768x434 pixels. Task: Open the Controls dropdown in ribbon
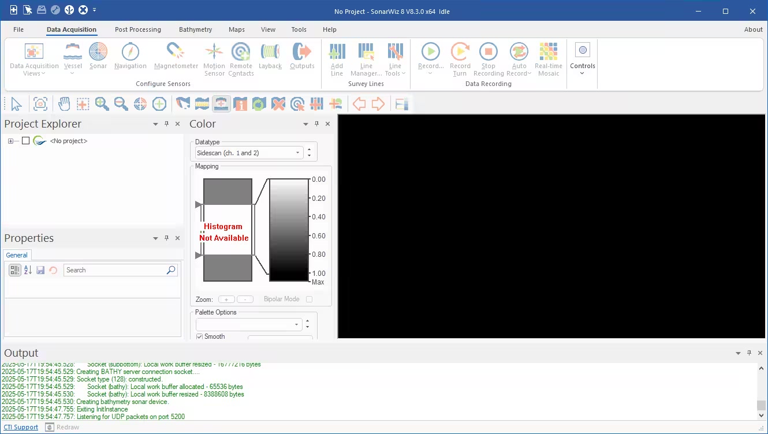pos(582,59)
